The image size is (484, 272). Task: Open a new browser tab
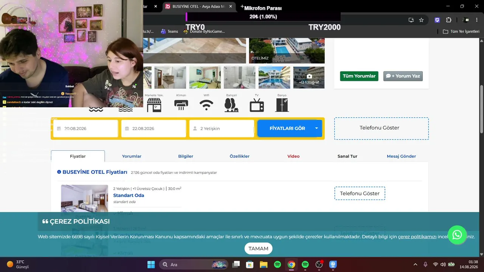242,6
